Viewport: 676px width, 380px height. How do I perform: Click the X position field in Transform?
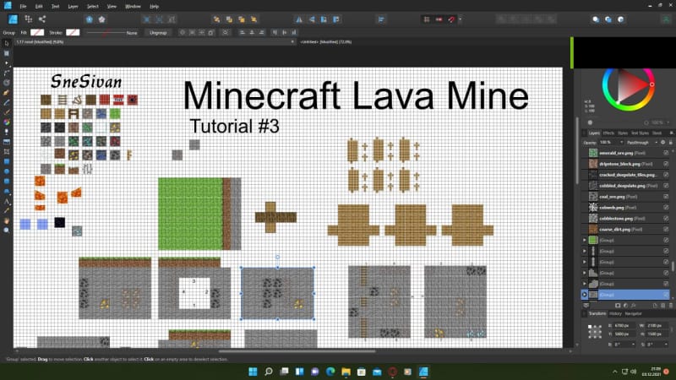coord(623,326)
